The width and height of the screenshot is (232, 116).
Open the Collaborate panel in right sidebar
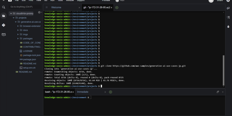click(x=229, y=8)
